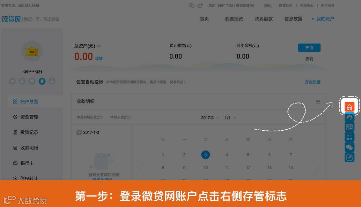Image resolution: width=361 pixels, height=207 pixels.
Task: Select day 5 in calendar
Action: (248, 155)
